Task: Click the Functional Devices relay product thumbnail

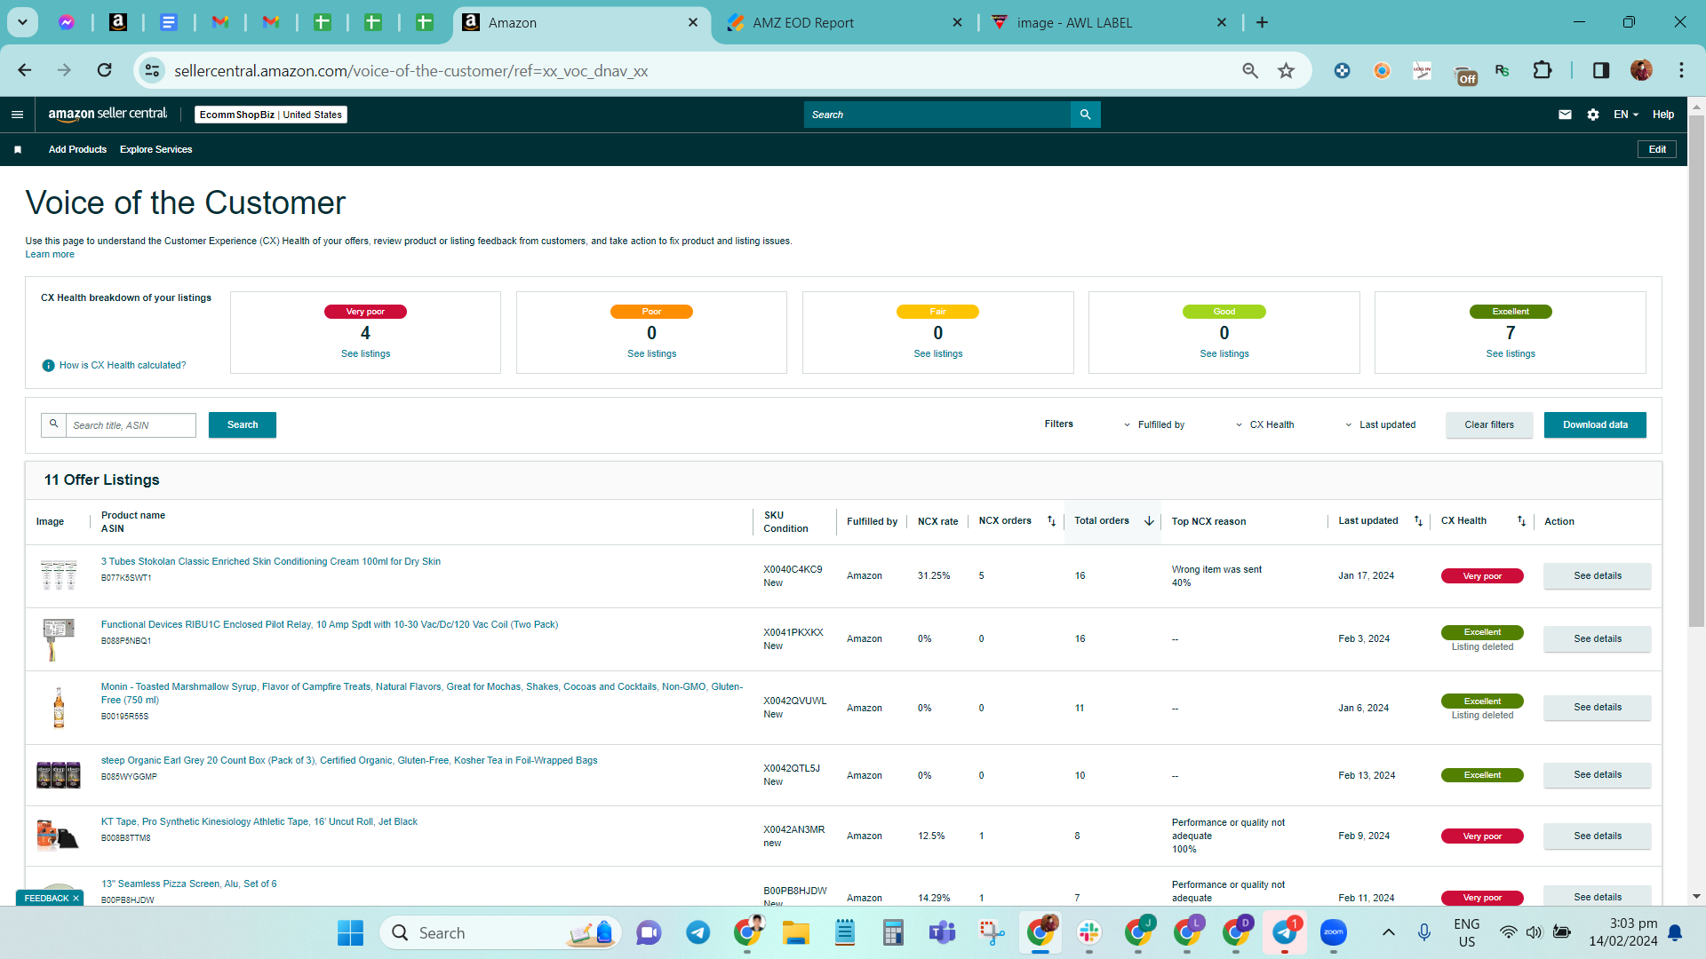Action: 59,639
